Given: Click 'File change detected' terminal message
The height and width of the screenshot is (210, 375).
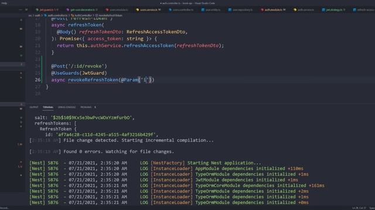Looking at the screenshot, I should pyautogui.click(x=138, y=140).
